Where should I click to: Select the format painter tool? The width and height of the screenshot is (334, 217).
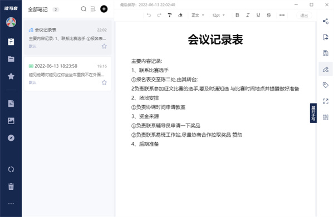(170, 15)
